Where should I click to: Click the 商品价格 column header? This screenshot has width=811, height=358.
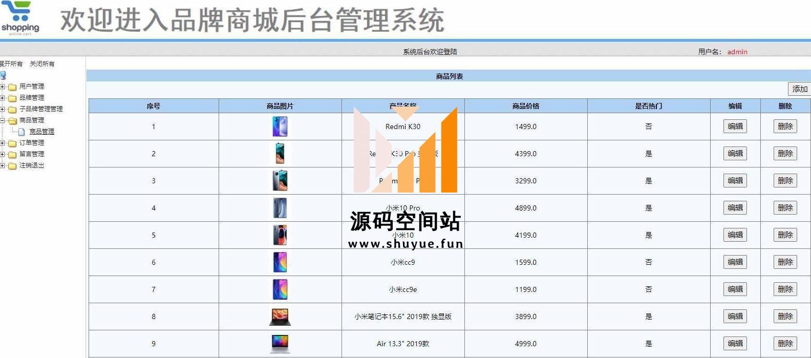(526, 106)
